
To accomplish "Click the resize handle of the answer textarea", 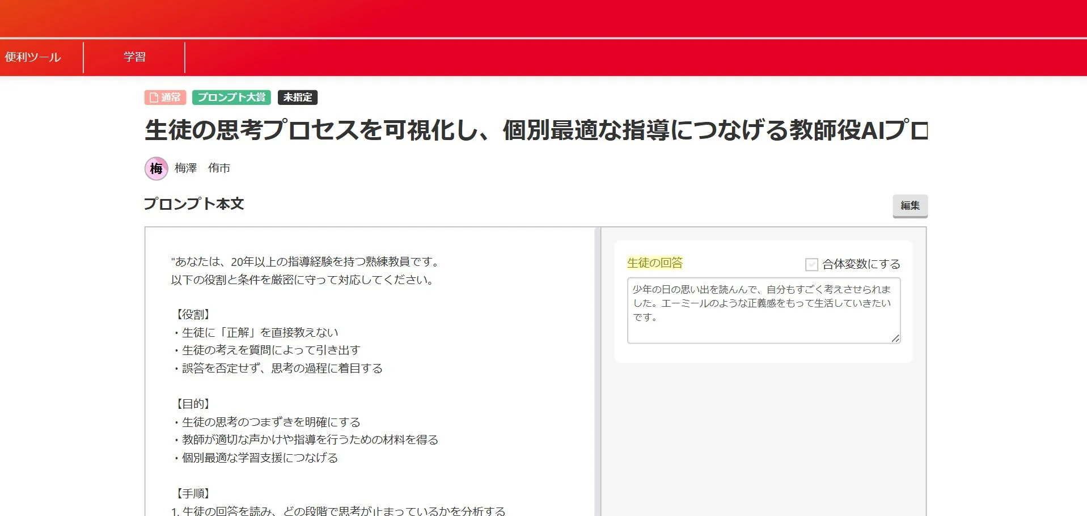I will (x=895, y=338).
